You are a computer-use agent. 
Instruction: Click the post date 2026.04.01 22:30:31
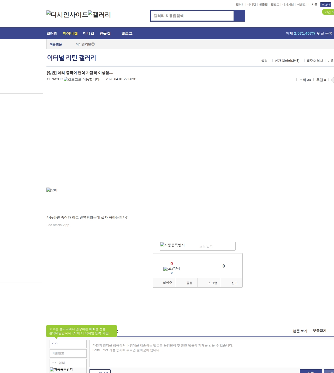121,79
